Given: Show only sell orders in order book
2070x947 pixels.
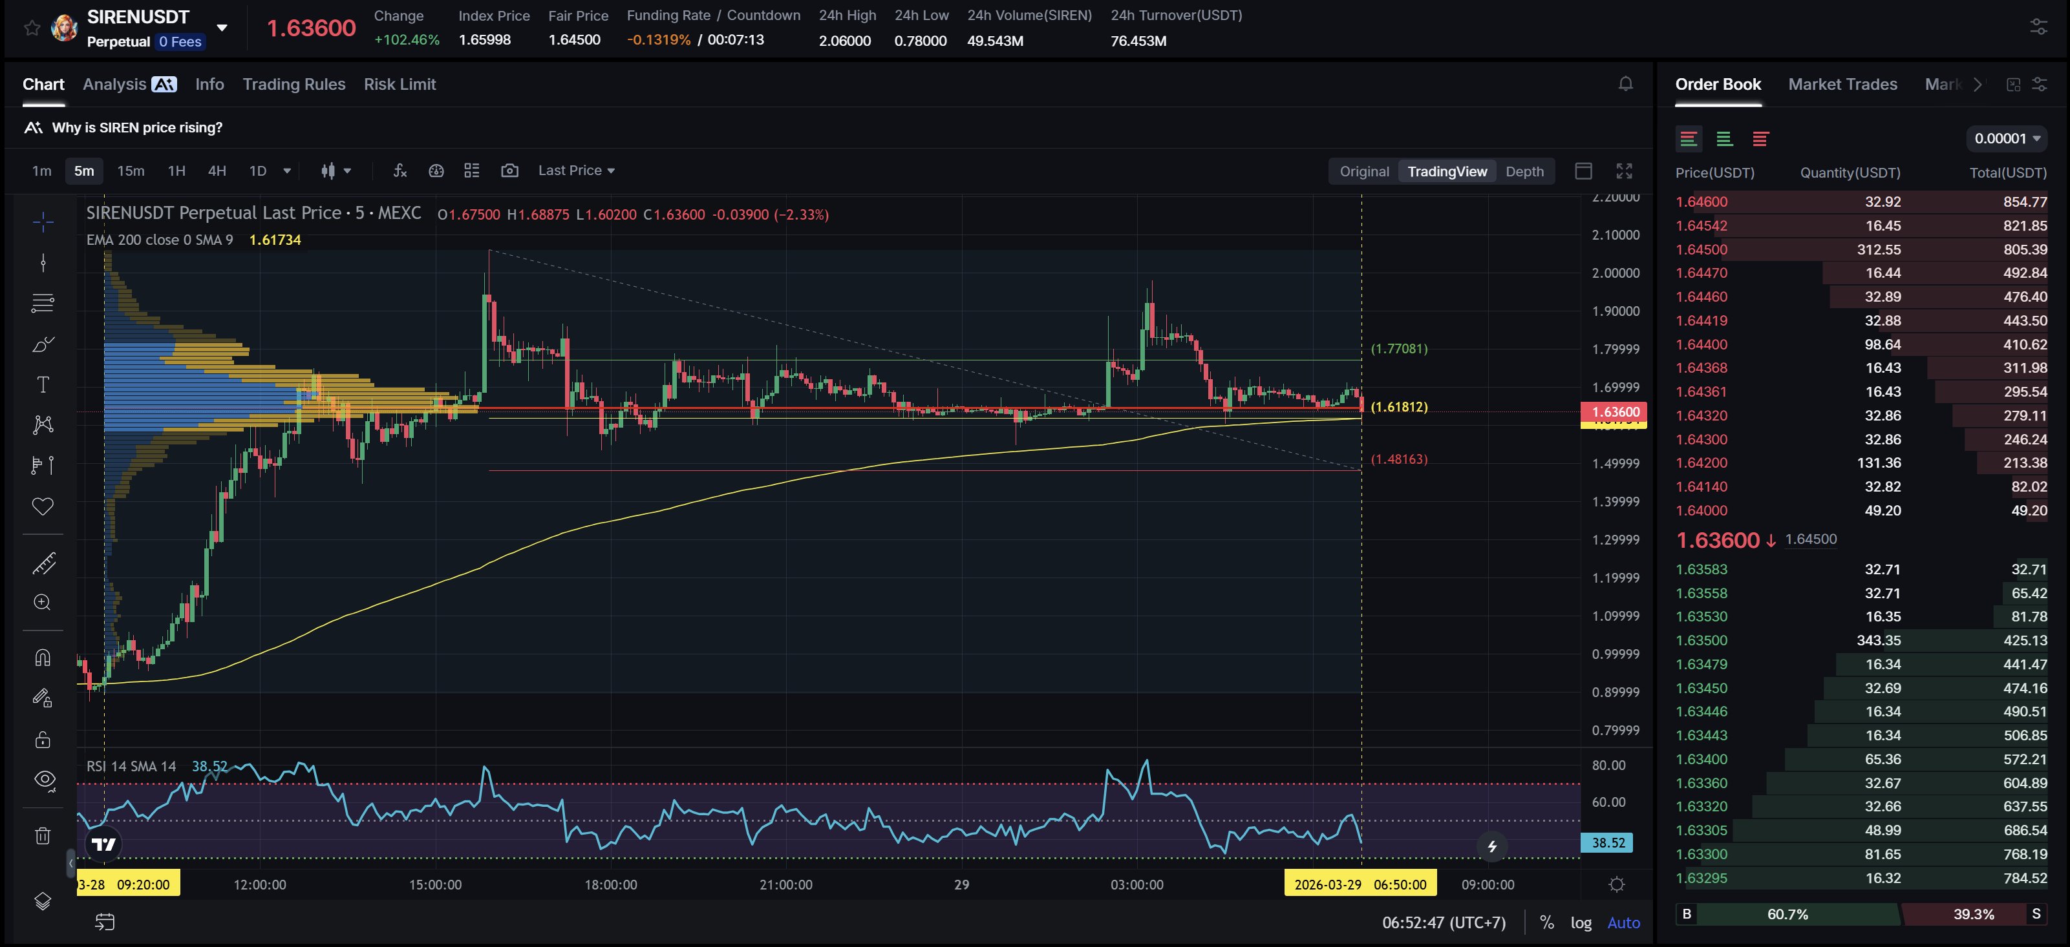Looking at the screenshot, I should point(1760,139).
